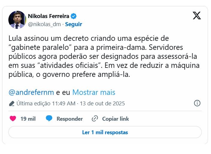
Task: Expand the tweet with Mostrar mais
Action: point(94,92)
